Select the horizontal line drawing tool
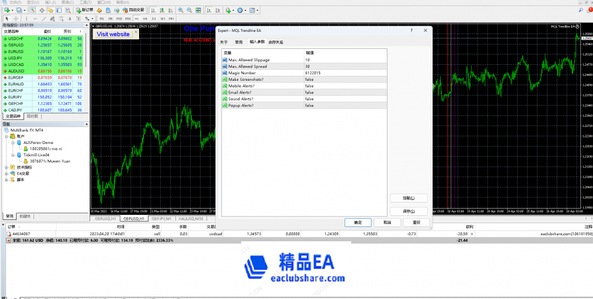593x299 pixels. [x=35, y=19]
